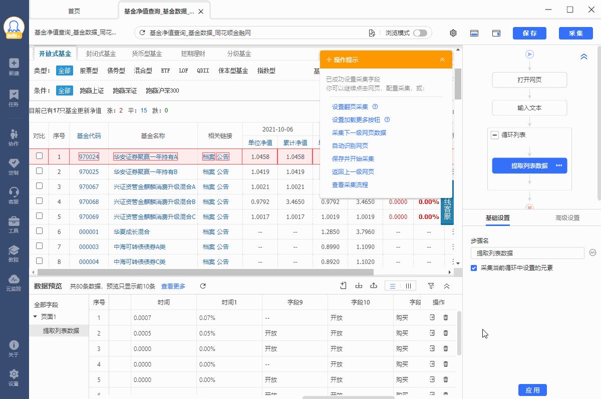
Task: Select the 短期理财 tab
Action: 193,53
